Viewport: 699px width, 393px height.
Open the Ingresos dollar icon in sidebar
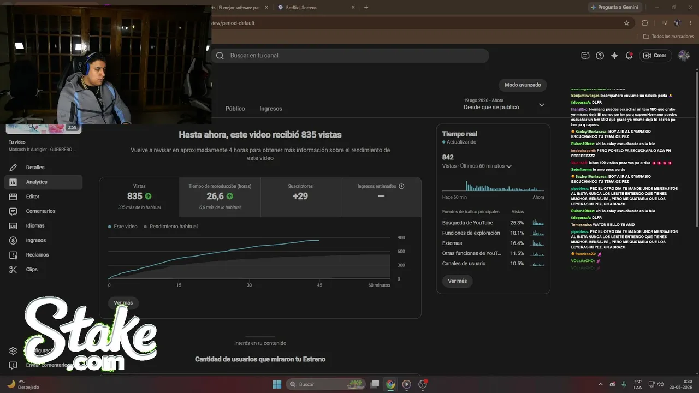pos(13,240)
